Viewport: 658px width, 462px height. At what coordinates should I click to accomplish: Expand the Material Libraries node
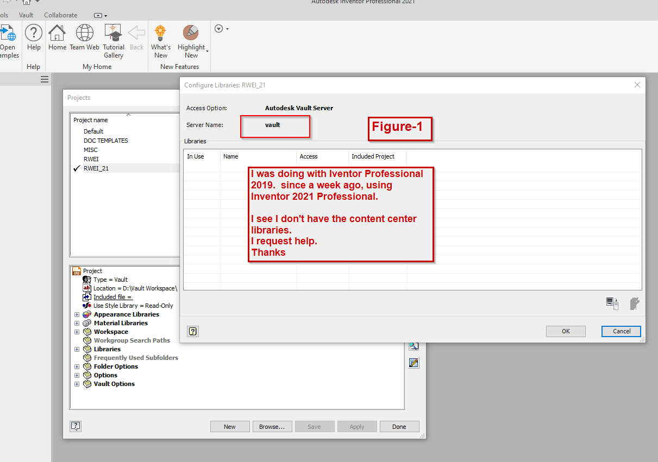[77, 323]
